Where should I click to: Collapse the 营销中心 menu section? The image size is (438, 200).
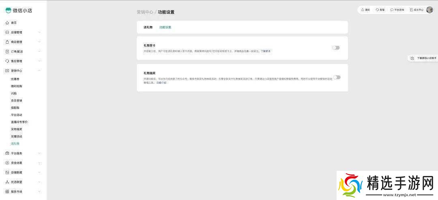pyautogui.click(x=39, y=70)
